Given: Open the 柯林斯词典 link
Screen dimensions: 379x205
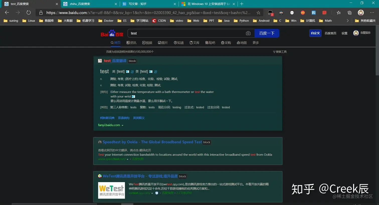Looking at the screenshot, I should click(107, 118).
